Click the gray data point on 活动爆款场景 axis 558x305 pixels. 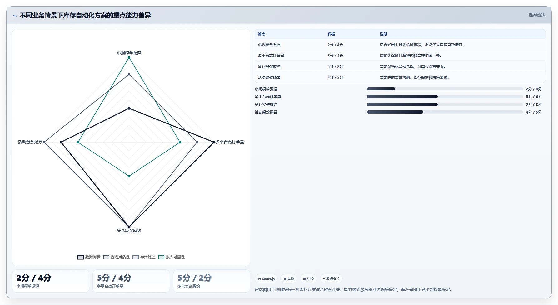tap(44, 142)
